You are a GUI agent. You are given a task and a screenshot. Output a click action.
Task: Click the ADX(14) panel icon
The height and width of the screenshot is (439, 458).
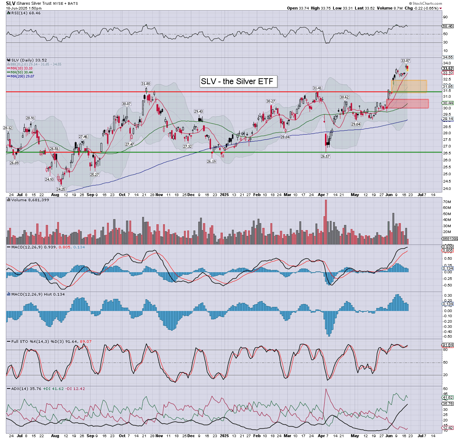point(9,389)
